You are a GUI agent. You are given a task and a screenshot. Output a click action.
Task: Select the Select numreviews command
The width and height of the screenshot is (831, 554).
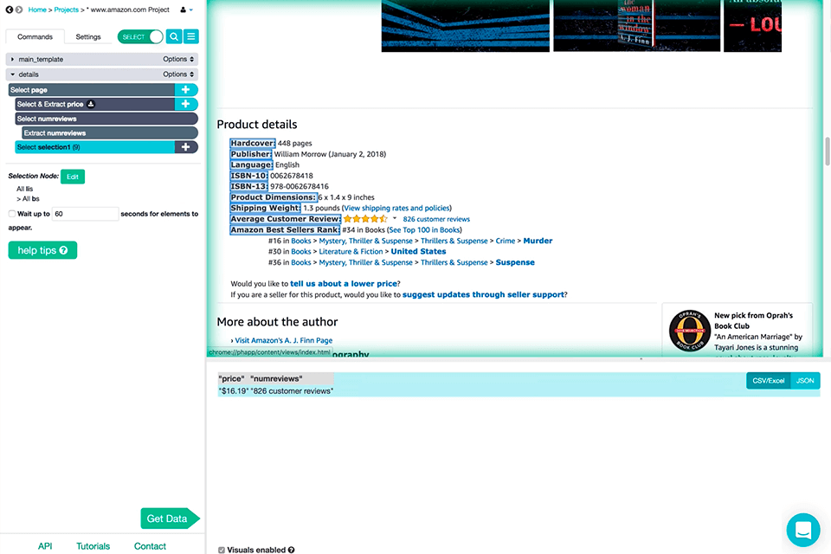106,119
